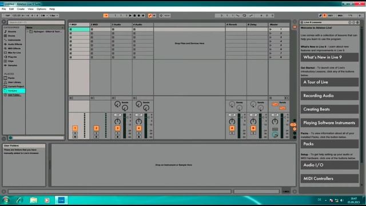
Task: Click the pan knob on Master track
Action: 275,121
